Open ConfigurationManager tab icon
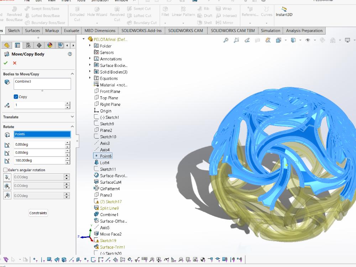The width and height of the screenshot is (356, 267). [28, 46]
